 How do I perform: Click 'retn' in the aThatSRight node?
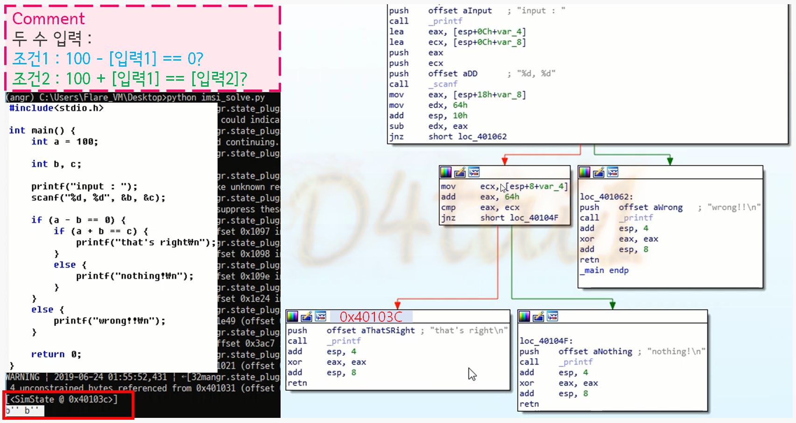pos(297,382)
